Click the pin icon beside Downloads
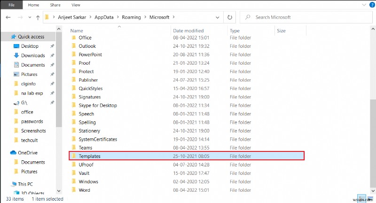 point(52,55)
